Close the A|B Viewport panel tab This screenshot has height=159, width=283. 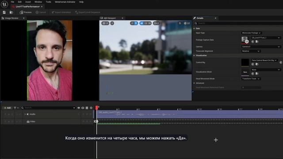[x=122, y=18]
